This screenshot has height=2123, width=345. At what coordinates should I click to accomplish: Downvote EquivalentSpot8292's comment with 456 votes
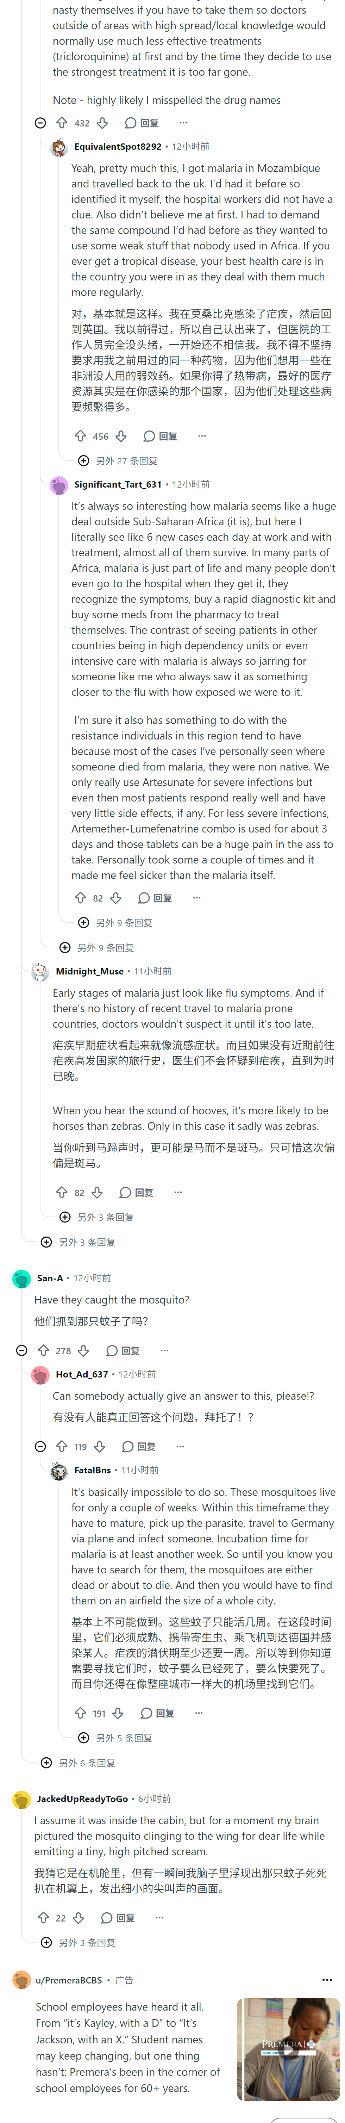pyautogui.click(x=121, y=436)
